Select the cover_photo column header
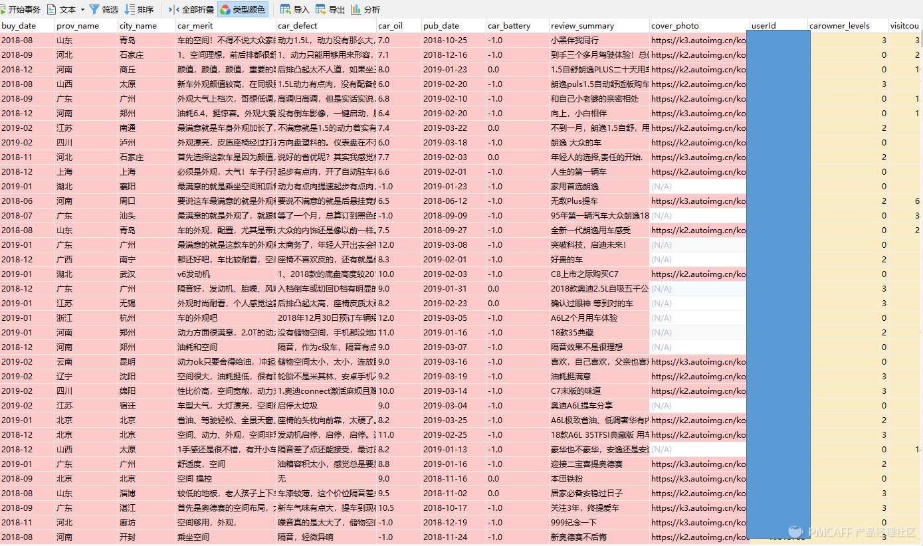923x546 pixels. point(699,26)
